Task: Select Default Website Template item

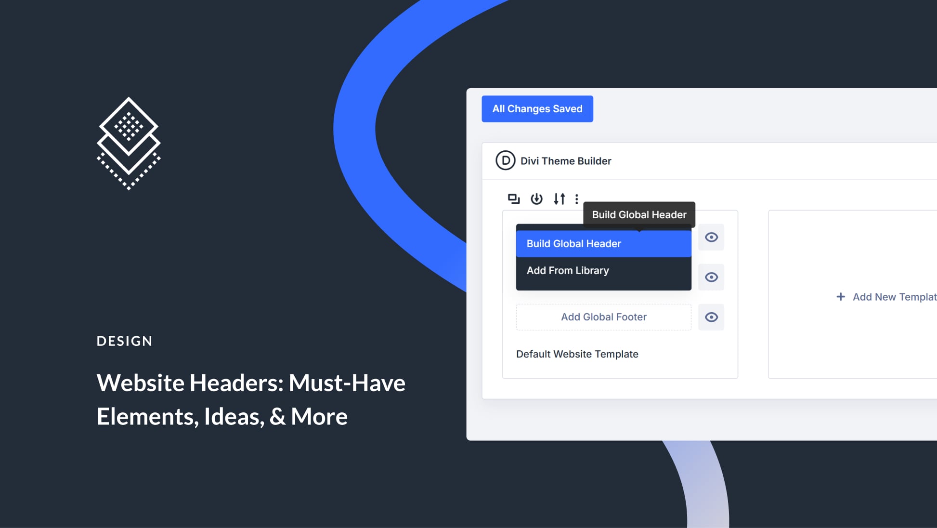Action: click(x=577, y=354)
